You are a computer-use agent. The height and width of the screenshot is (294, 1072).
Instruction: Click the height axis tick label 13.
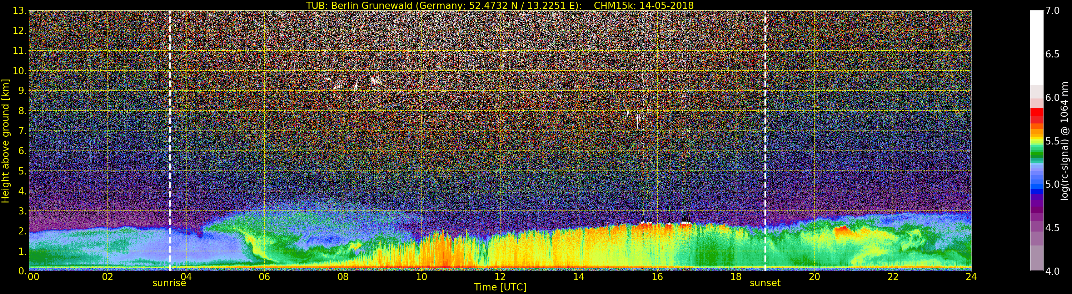click(19, 11)
